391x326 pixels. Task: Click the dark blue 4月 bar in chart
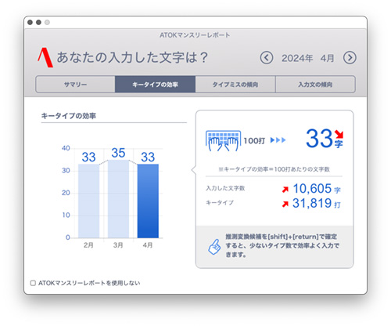148,201
